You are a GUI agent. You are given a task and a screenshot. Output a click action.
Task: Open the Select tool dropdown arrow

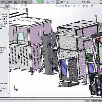[60, 2]
